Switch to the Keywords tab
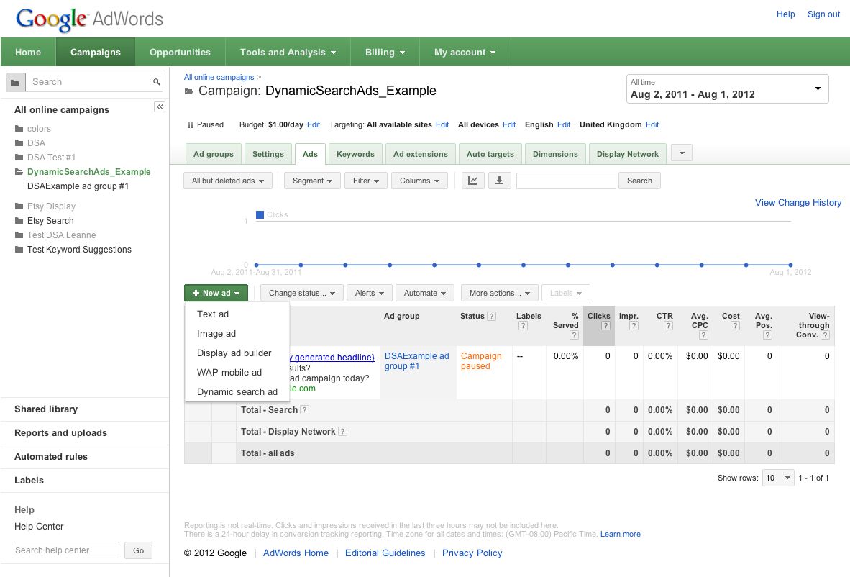Screen dimensions: 850x577 (x=355, y=154)
